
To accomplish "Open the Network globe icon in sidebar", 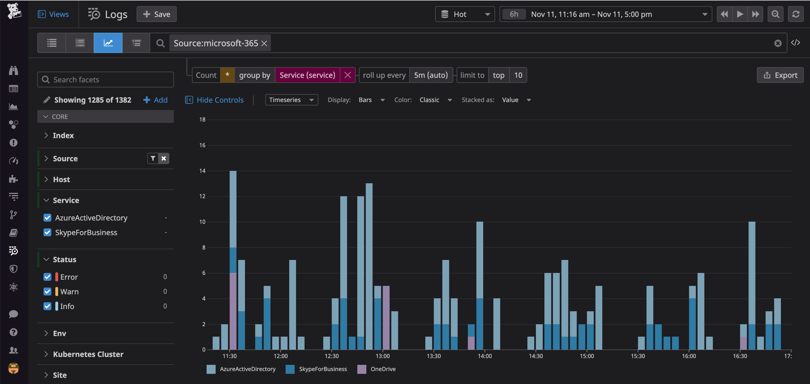I will tap(13, 286).
